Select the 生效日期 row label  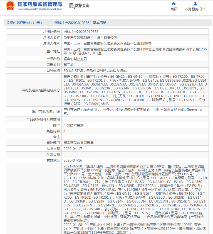tap(53, 154)
